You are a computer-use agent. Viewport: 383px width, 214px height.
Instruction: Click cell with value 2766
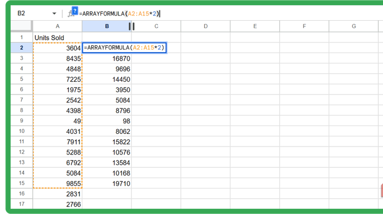click(58, 204)
